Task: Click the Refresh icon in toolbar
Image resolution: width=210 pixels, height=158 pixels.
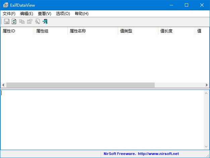Action: coord(14,22)
